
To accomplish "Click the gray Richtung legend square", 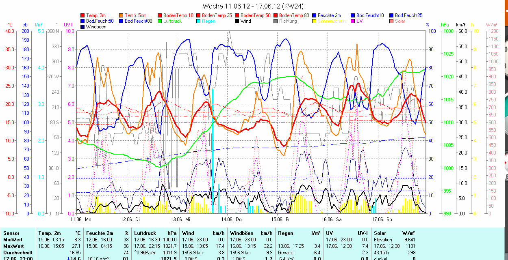I will coord(276,21).
